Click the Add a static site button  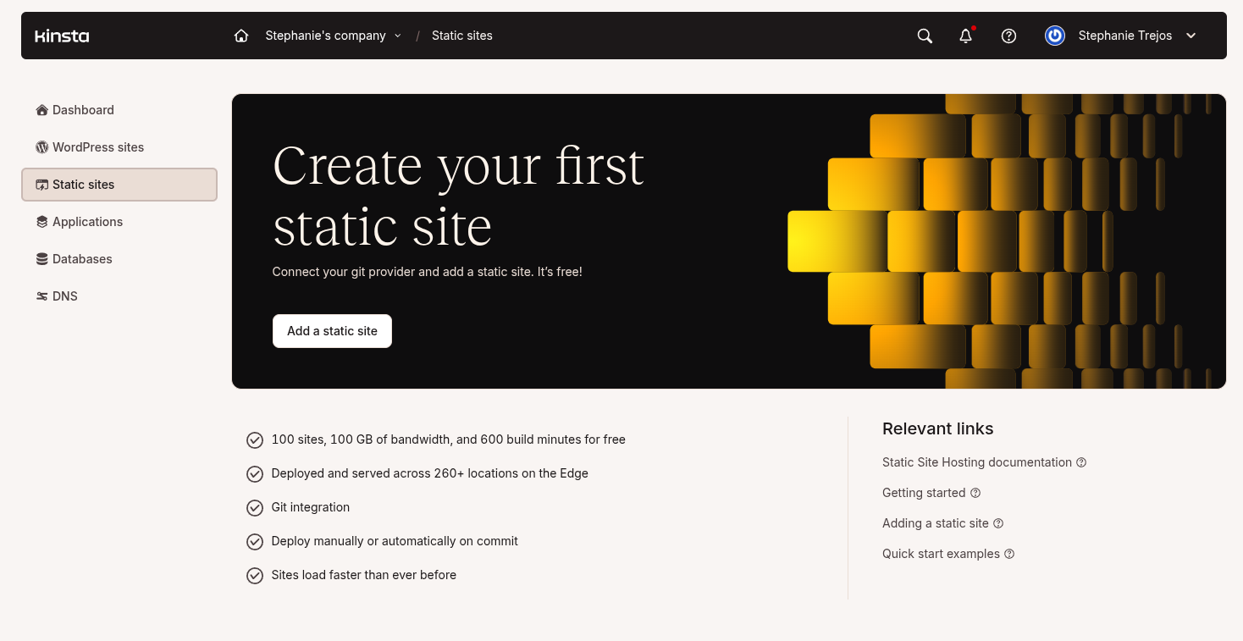click(x=332, y=330)
